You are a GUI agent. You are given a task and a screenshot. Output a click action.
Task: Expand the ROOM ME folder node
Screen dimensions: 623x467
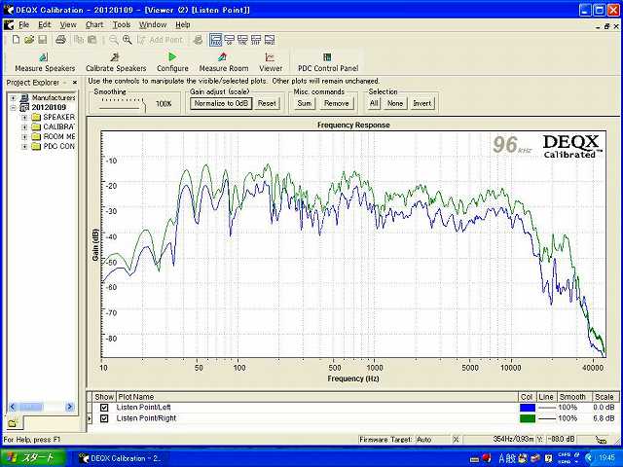[x=24, y=136]
